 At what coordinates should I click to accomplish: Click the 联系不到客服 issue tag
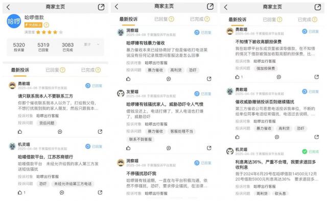click(x=141, y=139)
